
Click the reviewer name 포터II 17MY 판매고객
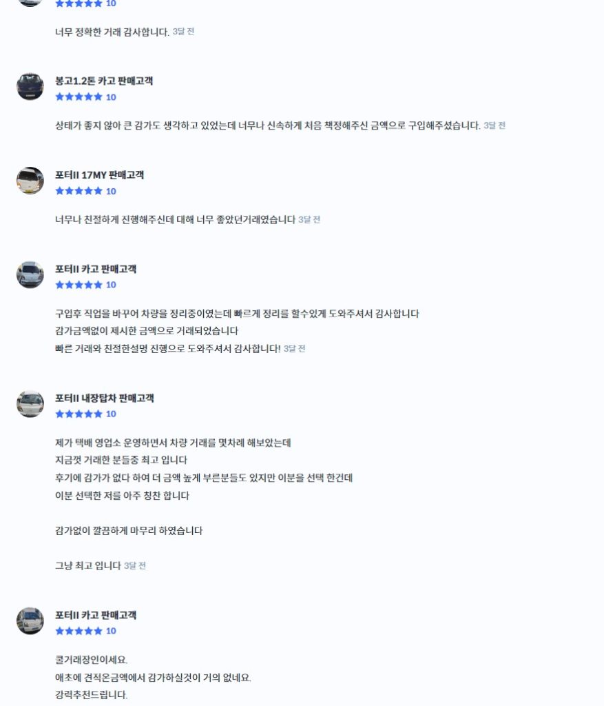99,175
